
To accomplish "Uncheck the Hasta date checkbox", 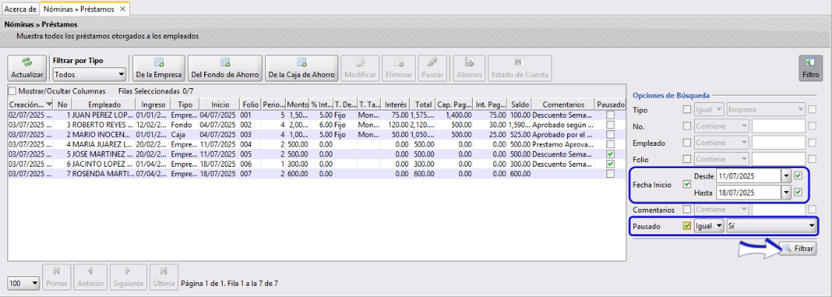I will (x=798, y=192).
